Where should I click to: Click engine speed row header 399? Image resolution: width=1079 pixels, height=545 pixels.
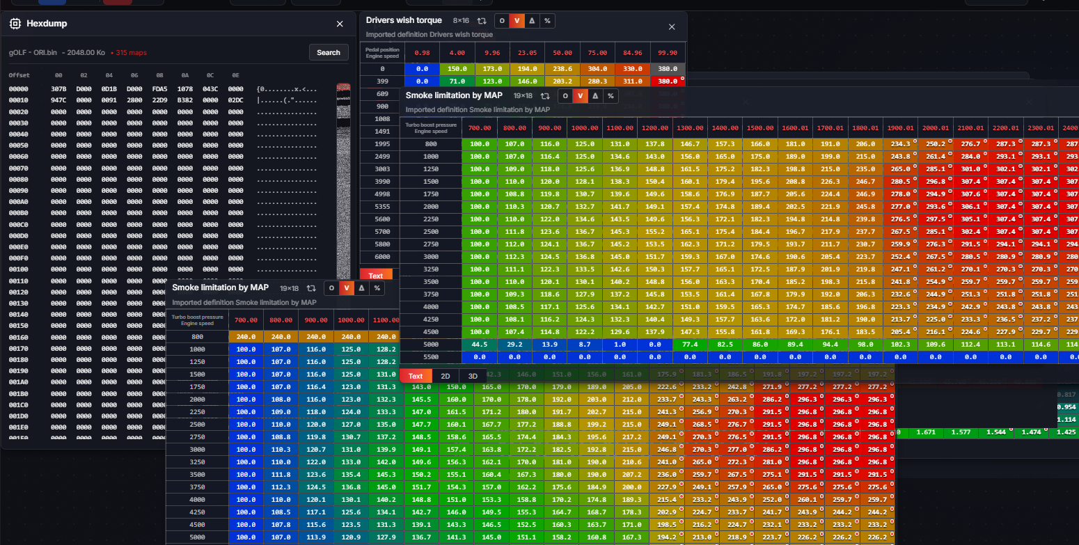coord(382,81)
